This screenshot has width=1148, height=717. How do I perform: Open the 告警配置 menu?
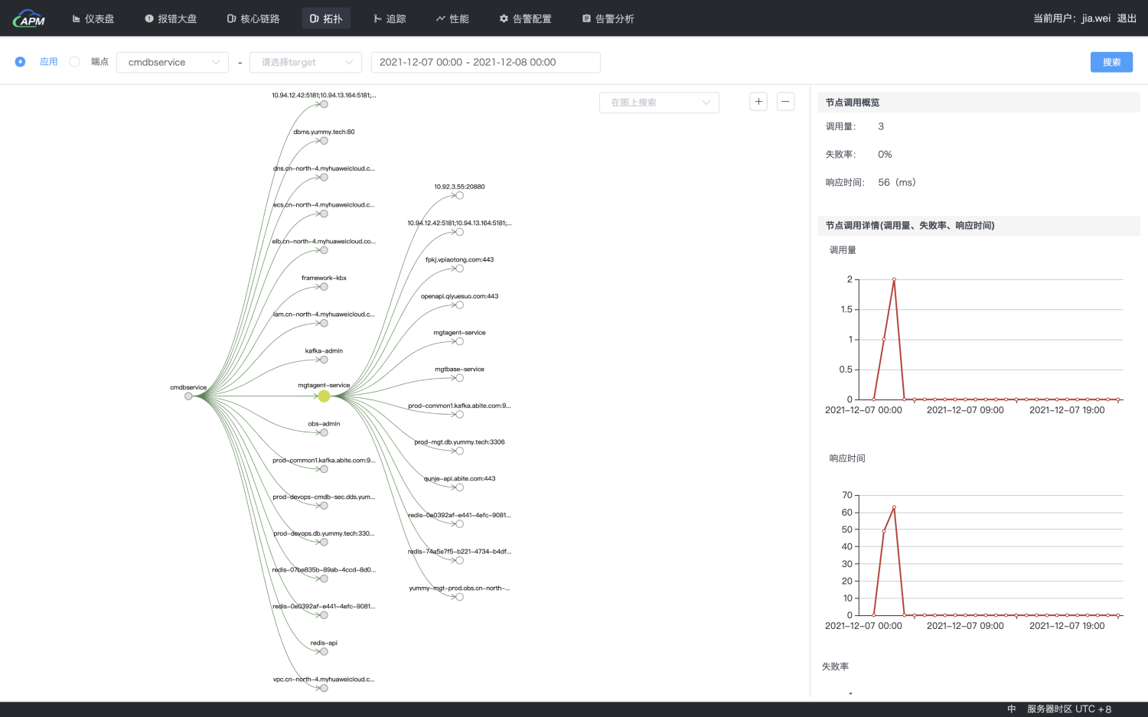click(526, 18)
